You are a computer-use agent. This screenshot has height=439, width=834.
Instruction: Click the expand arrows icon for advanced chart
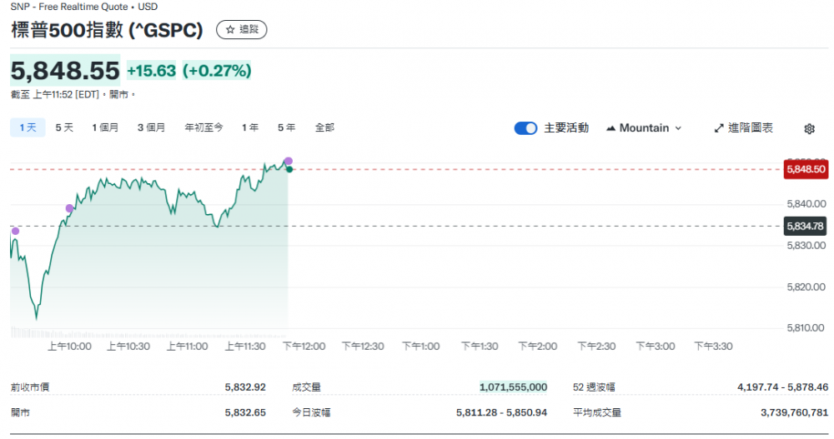pyautogui.click(x=719, y=128)
